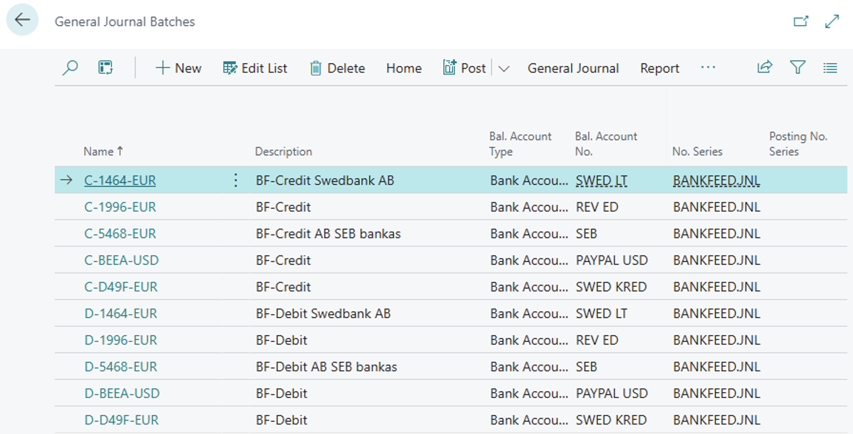The height and width of the screenshot is (434, 853).
Task: Click Edit List in toolbar
Action: 255,68
